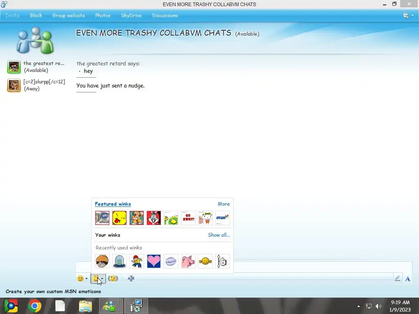Show hidden tray icons arrow

[358, 306]
